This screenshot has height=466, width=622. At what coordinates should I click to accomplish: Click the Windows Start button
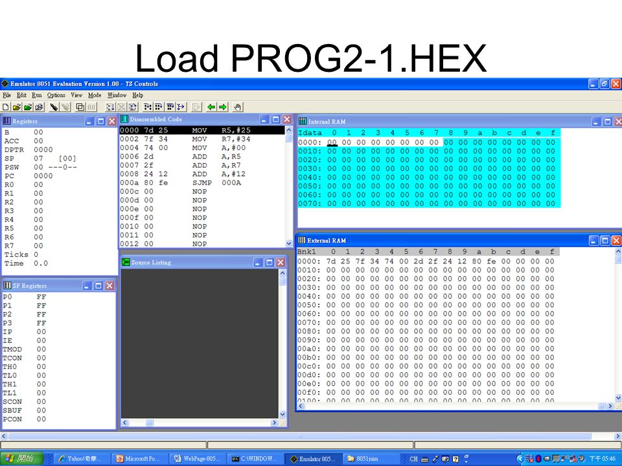point(21,458)
